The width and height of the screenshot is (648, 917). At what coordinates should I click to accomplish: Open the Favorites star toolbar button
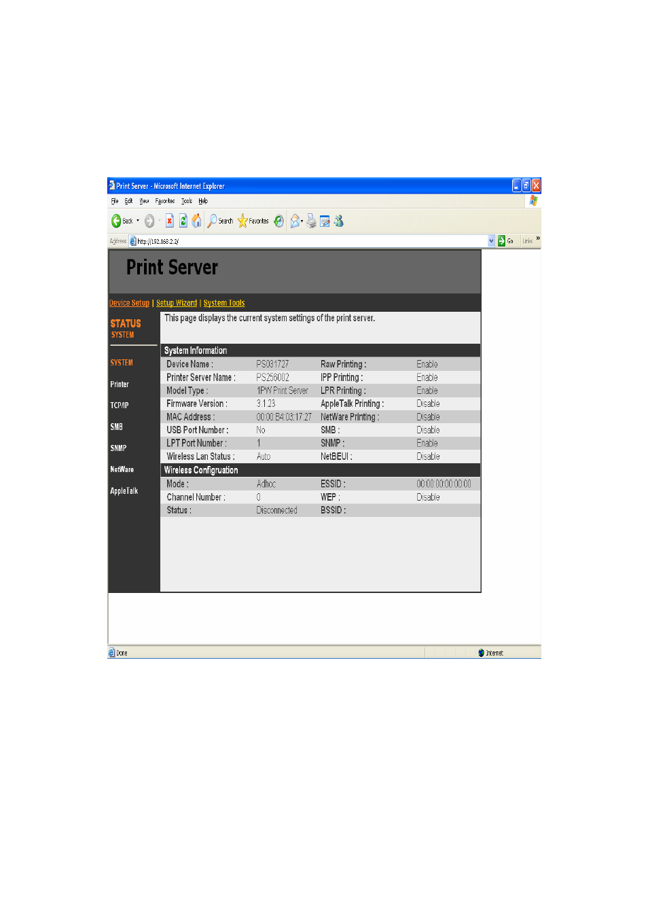(x=253, y=221)
